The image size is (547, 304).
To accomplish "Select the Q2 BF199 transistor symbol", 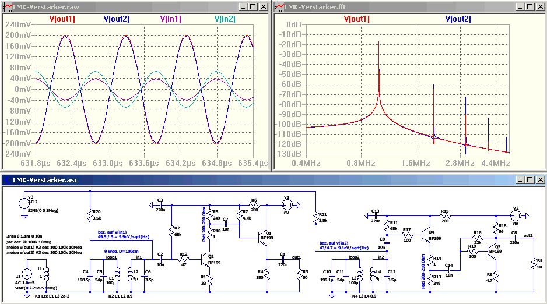I will coord(205,259).
